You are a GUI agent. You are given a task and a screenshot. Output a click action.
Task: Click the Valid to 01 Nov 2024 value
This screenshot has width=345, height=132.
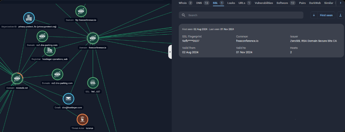(x=244, y=52)
